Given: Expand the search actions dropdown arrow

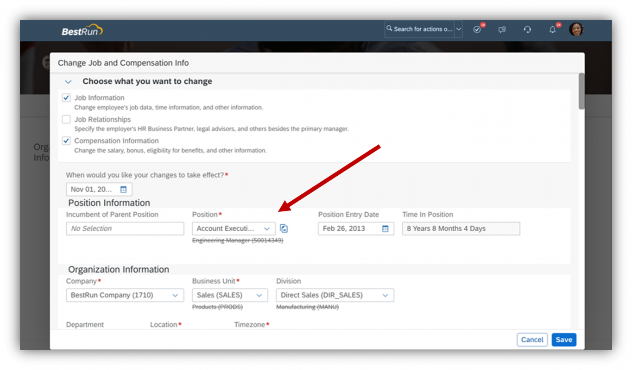Looking at the screenshot, I should click(458, 29).
